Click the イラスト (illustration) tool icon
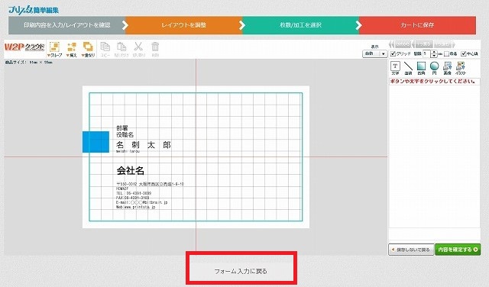 461,68
